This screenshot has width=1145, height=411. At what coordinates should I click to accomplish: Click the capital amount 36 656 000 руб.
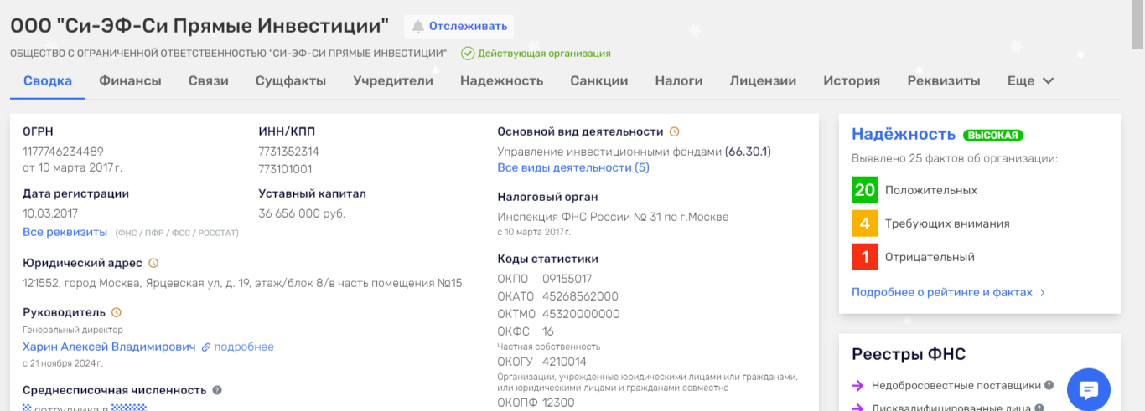302,213
